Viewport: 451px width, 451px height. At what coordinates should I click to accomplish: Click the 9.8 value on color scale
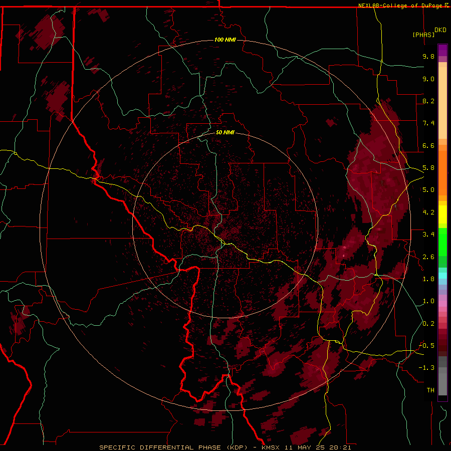pyautogui.click(x=428, y=56)
